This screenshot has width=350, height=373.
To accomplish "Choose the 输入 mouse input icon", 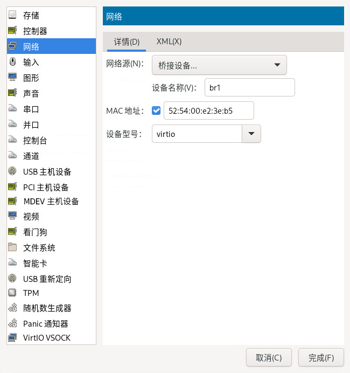I will click(13, 62).
